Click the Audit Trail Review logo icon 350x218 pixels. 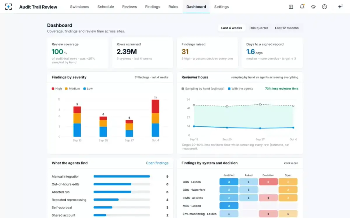pyautogui.click(x=8, y=7)
